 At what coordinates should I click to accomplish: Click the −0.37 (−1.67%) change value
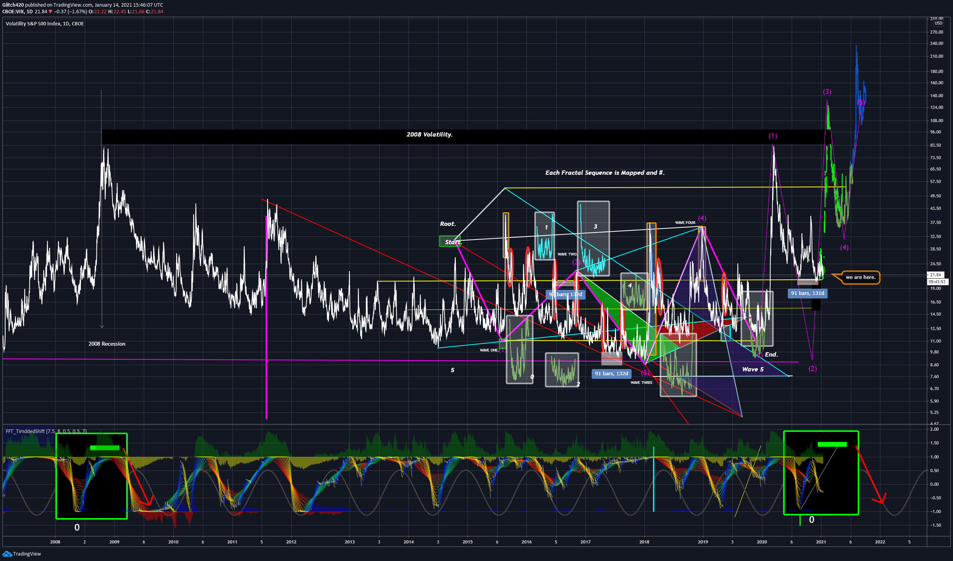tap(70, 12)
